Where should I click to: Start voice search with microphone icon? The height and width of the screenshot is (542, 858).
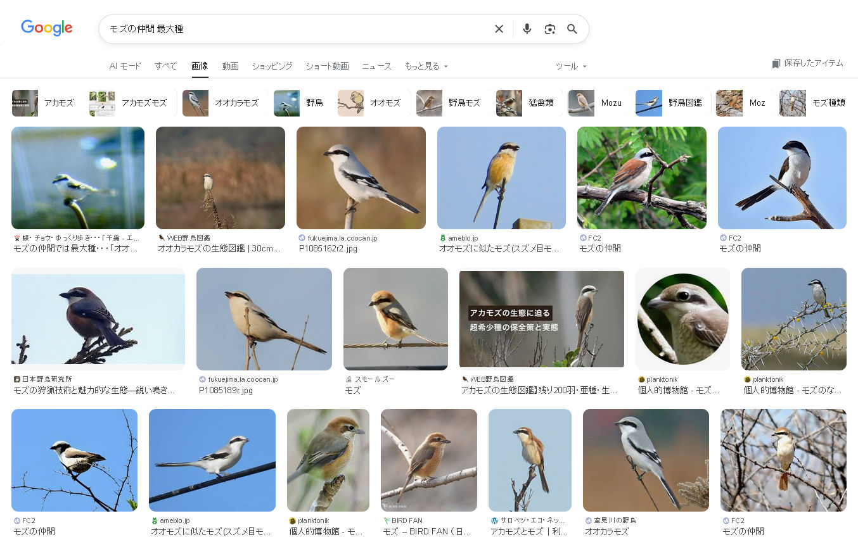[527, 29]
